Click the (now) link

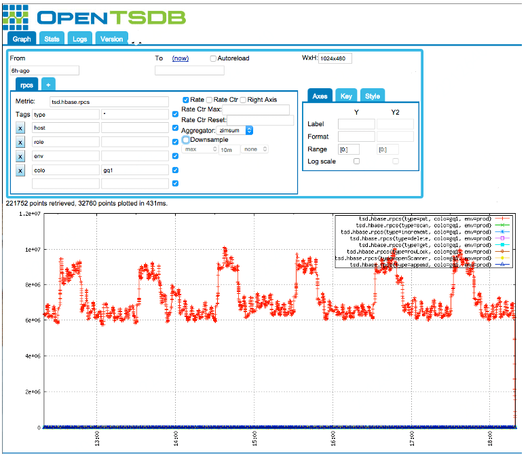tap(180, 58)
